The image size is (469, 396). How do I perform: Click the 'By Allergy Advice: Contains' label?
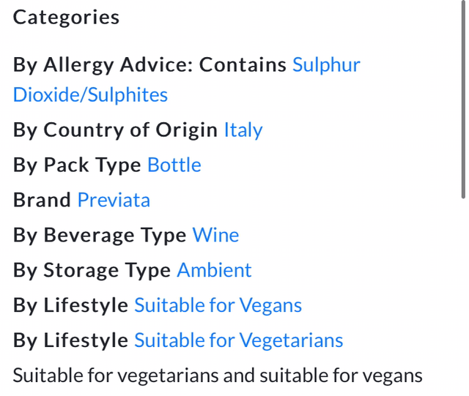click(x=149, y=65)
